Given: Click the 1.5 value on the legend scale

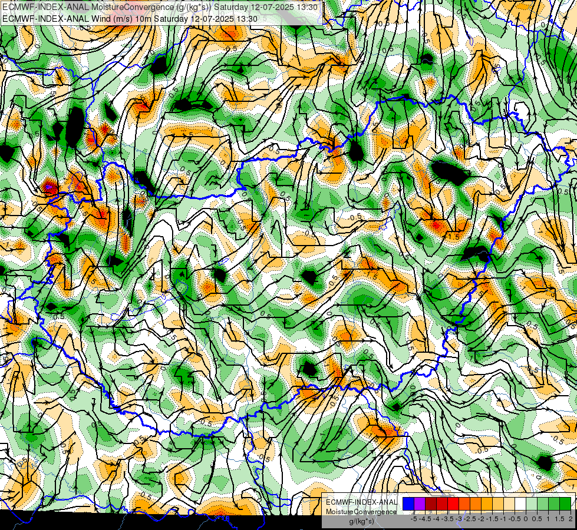Looking at the screenshot, I should point(559,519).
